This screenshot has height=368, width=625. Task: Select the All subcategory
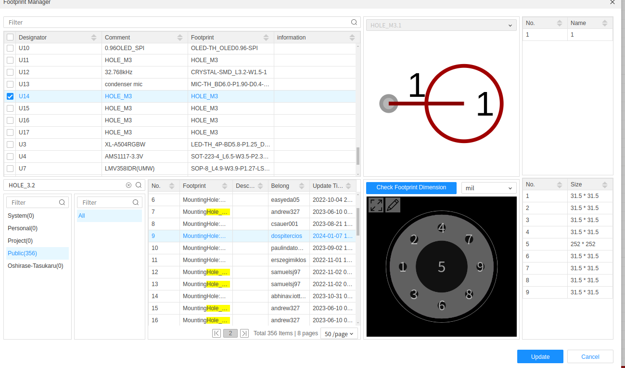(109, 216)
